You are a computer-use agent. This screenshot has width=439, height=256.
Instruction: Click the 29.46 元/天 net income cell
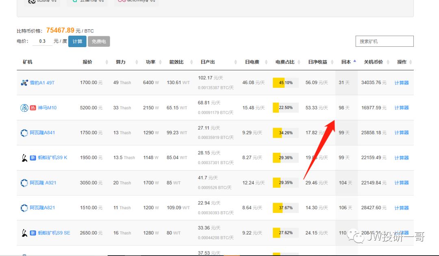pyautogui.click(x=317, y=183)
